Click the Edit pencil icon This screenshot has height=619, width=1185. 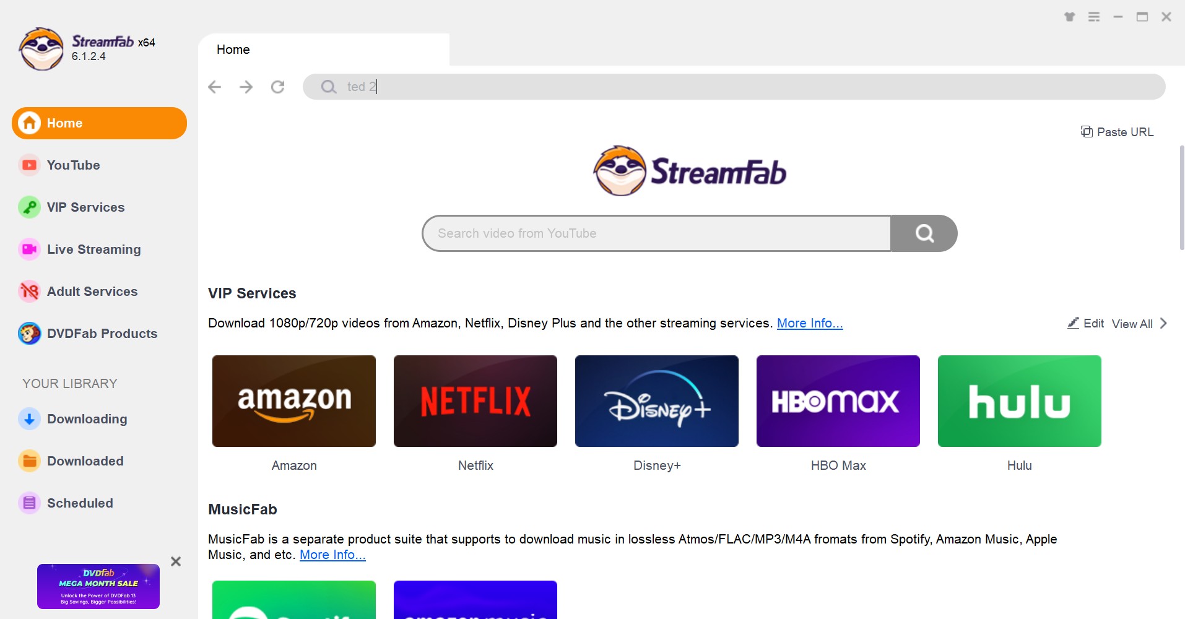[1074, 322]
